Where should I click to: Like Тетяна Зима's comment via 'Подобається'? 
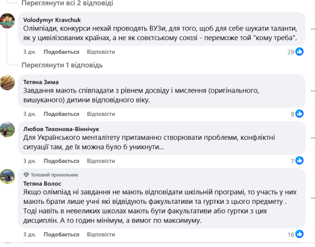click(x=61, y=114)
